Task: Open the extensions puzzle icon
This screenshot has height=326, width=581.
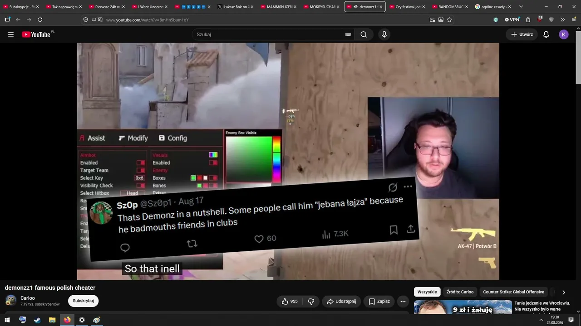Action: coord(528,20)
